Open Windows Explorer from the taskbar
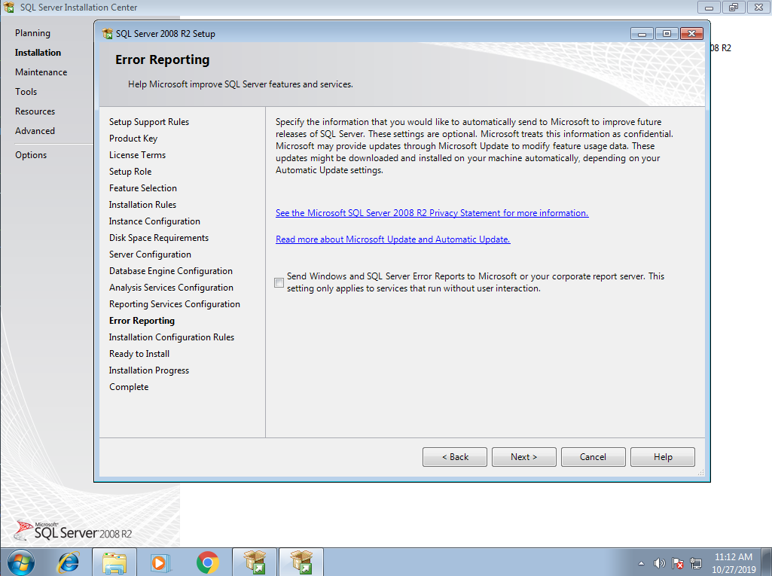Image resolution: width=772 pixels, height=576 pixels. click(114, 562)
